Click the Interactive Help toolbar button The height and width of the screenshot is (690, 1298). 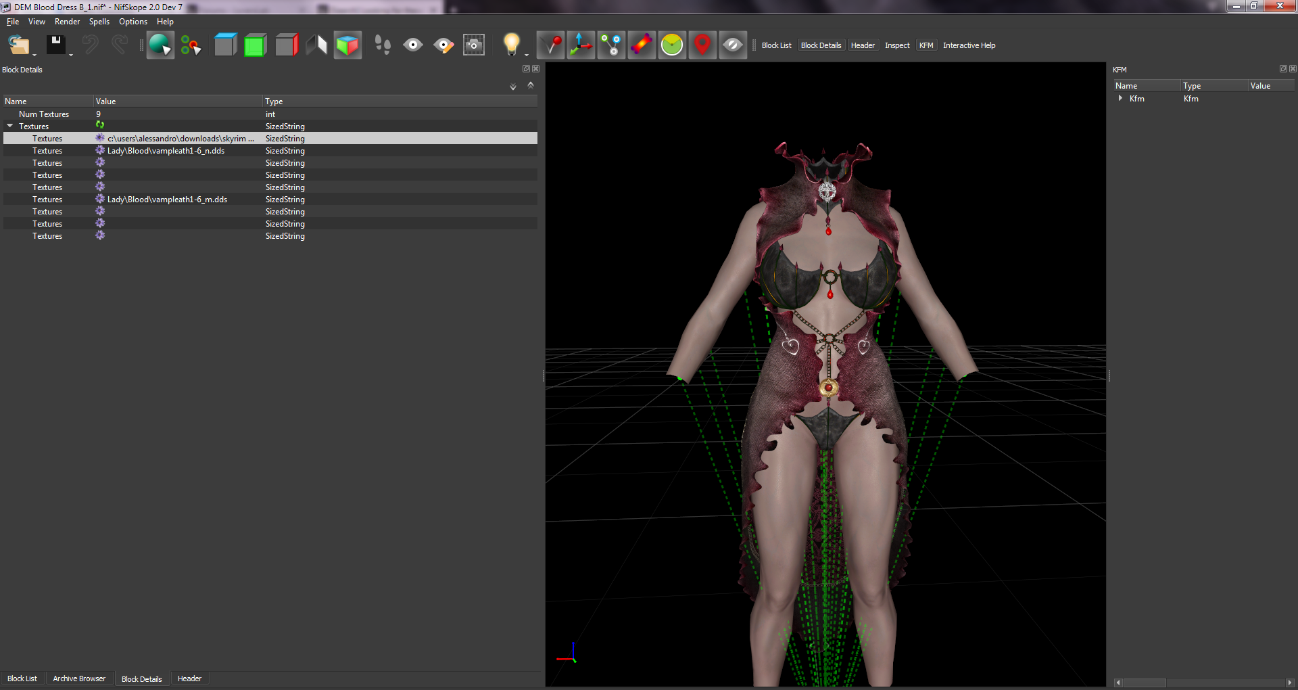pyautogui.click(x=969, y=45)
